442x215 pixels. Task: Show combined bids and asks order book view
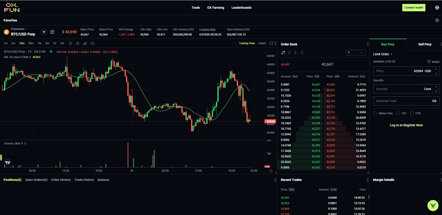[283, 52]
